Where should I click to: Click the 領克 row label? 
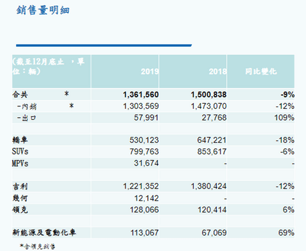pos(20,210)
